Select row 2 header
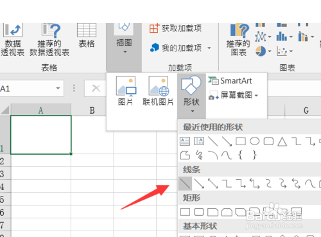 (x=4, y=161)
